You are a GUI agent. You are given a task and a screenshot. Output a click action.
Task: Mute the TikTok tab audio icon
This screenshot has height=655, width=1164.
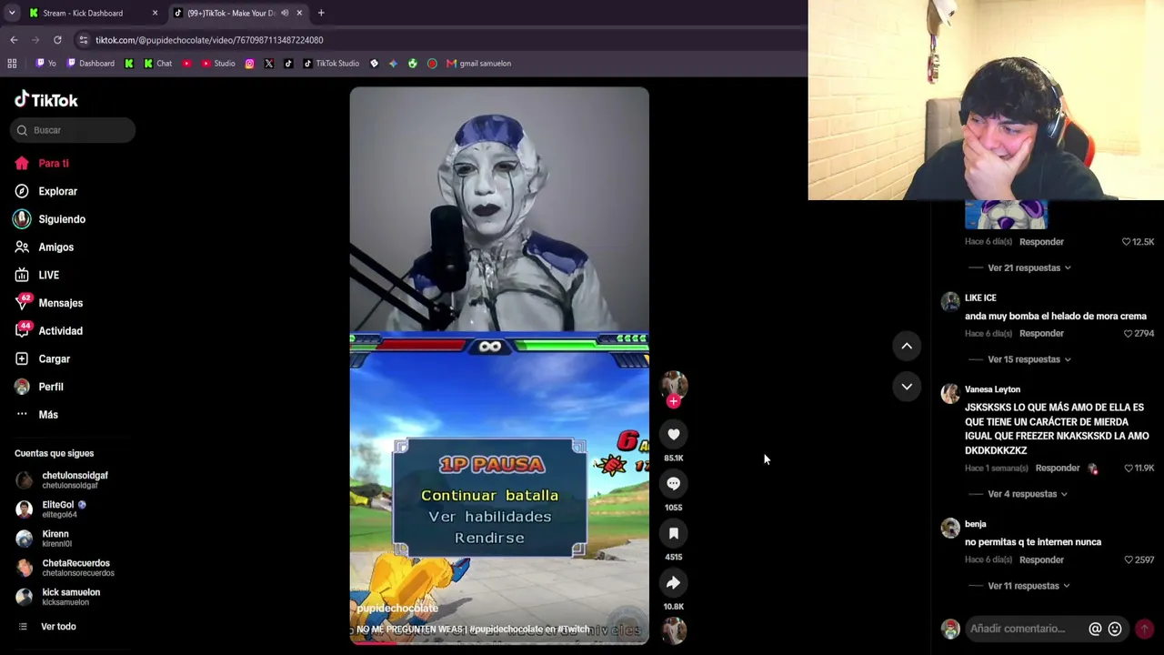click(285, 13)
